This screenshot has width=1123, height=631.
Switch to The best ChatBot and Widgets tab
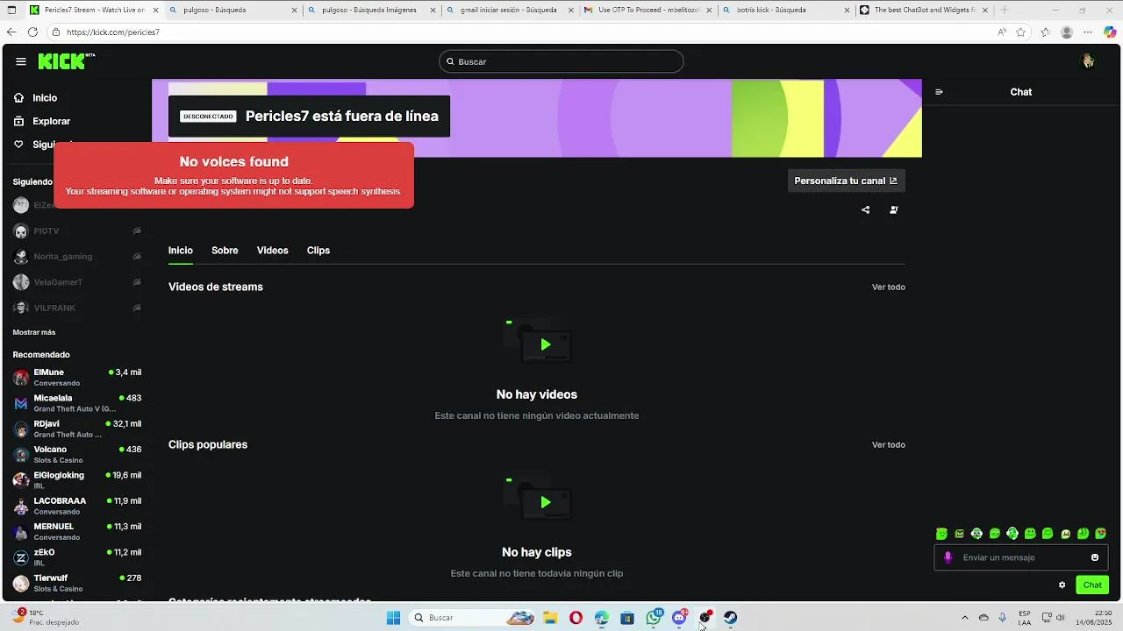point(923,10)
